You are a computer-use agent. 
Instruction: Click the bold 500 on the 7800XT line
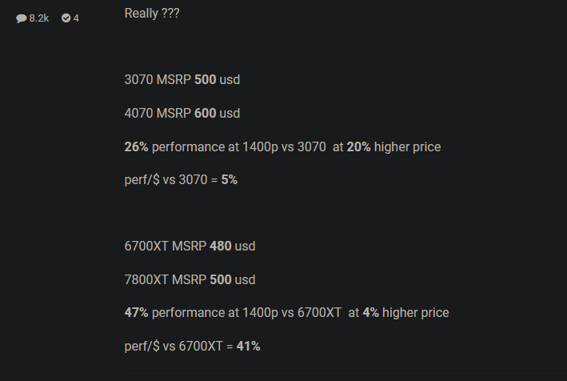[x=221, y=280]
